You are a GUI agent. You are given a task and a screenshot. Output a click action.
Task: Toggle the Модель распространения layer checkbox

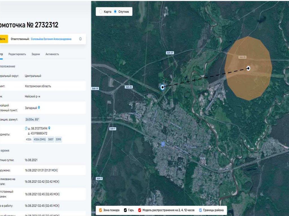tap(140, 210)
